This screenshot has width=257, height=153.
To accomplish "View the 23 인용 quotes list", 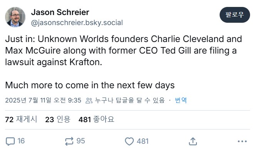I will (x=58, y=119).
